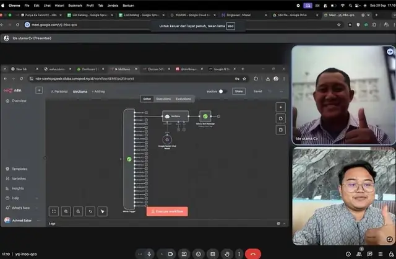Expand camera options arrow

click(161, 254)
